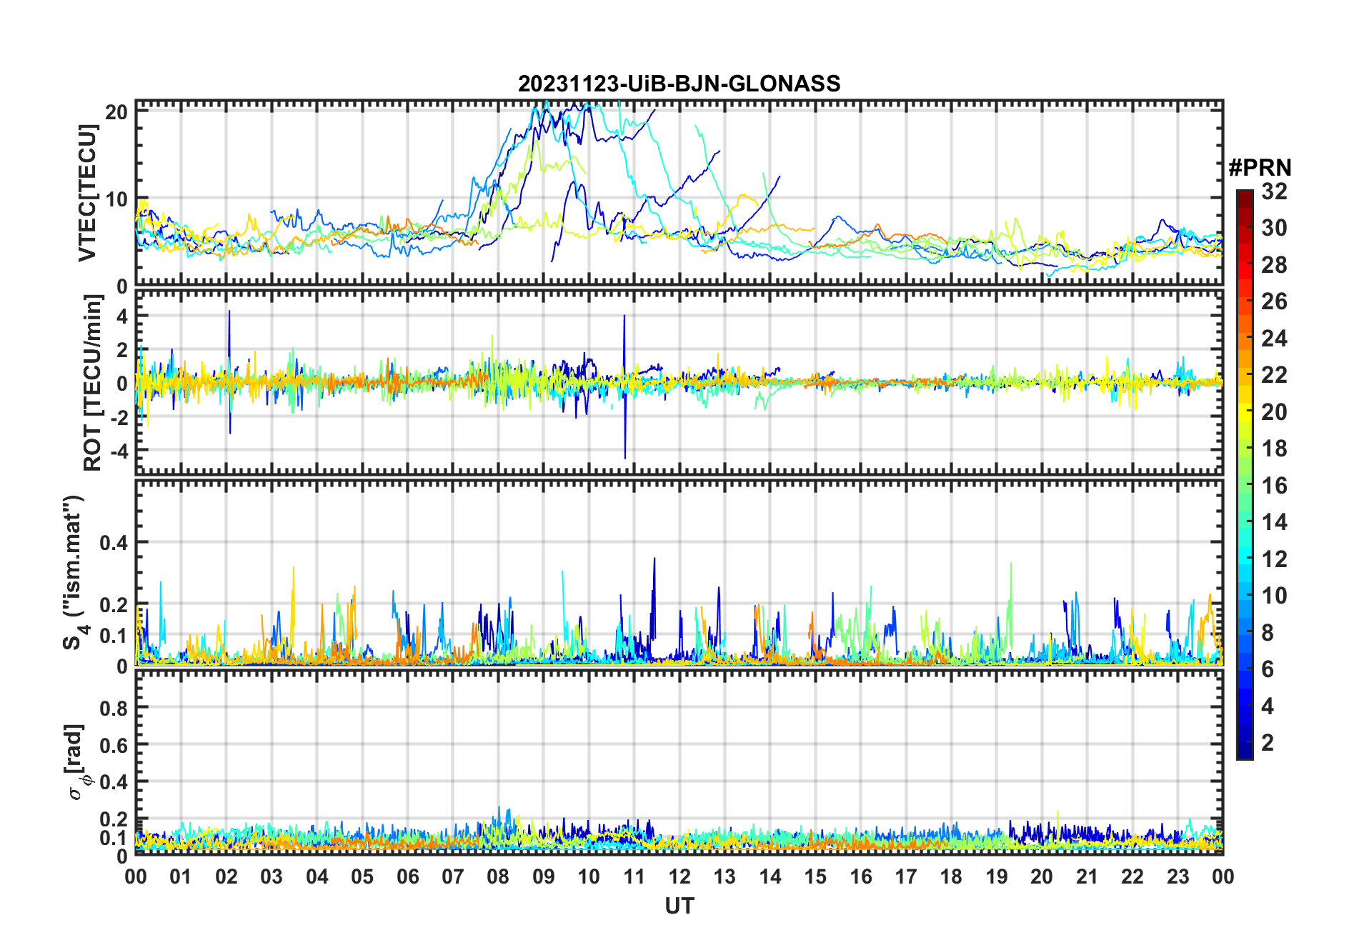This screenshot has width=1359, height=950.
Task: Click the S4 ("ism.mat") axis label
Action: pos(75,573)
